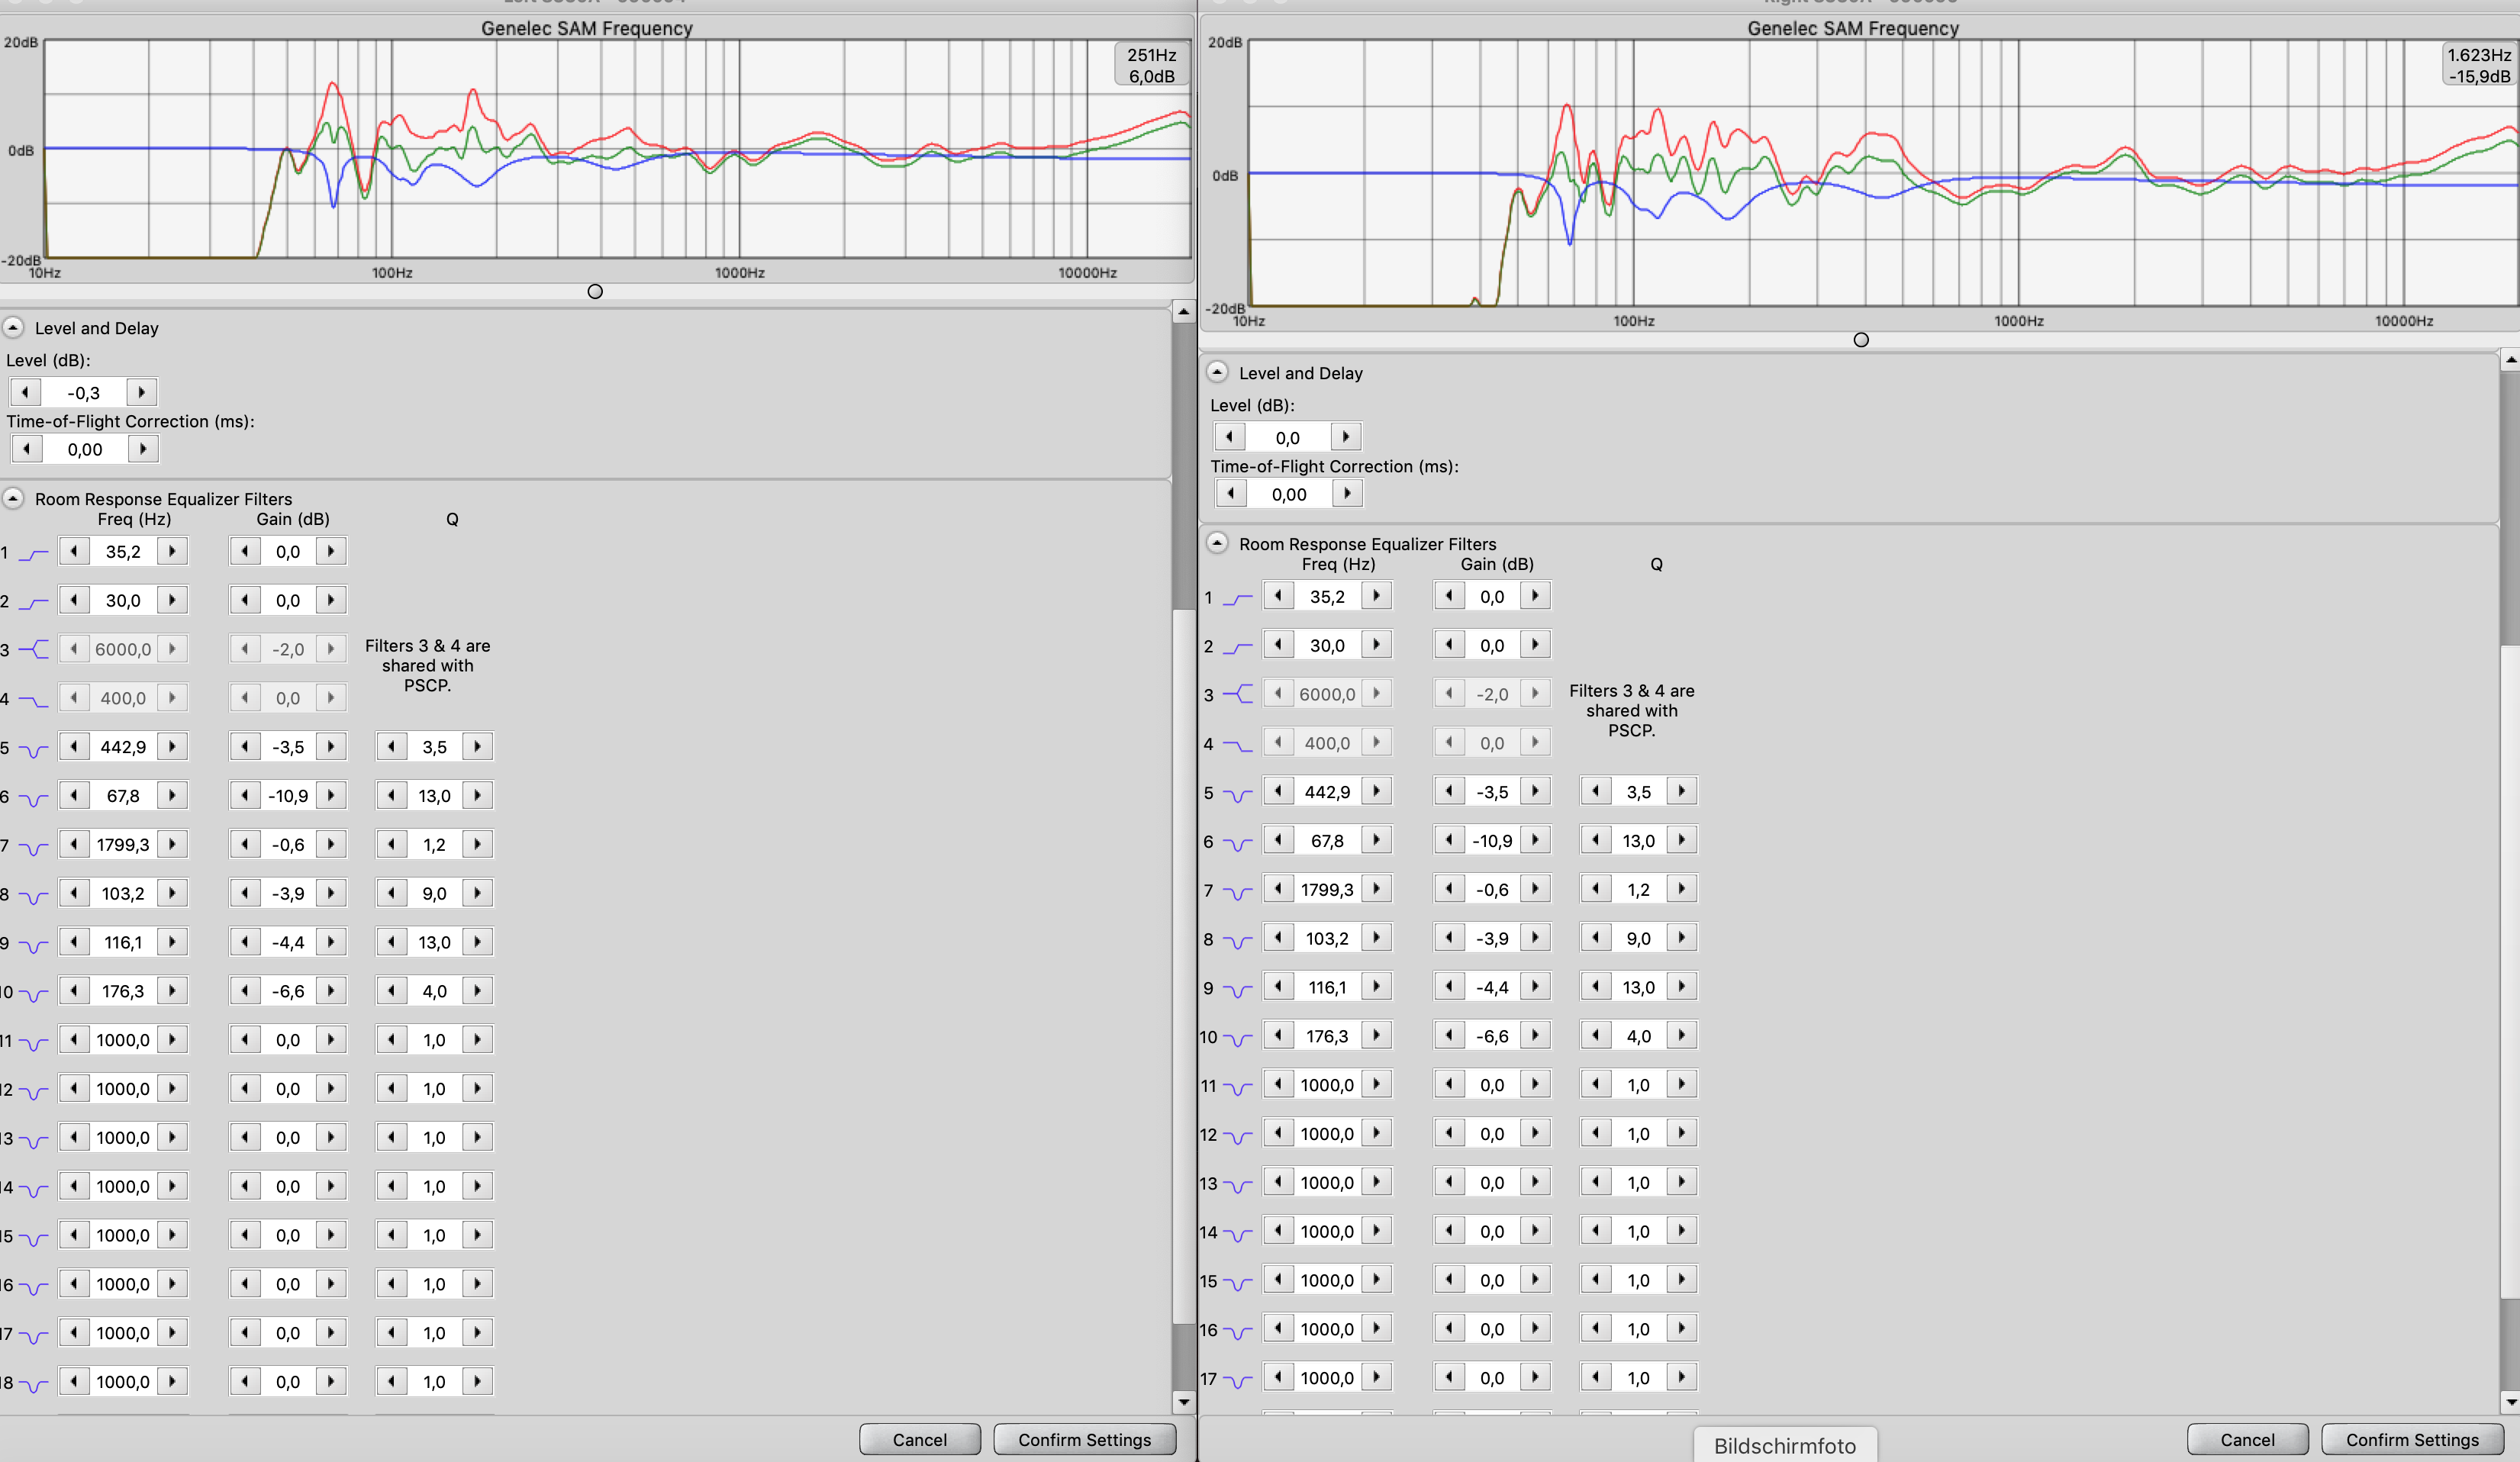The height and width of the screenshot is (1462, 2520).
Task: Click filter 9 gain field -4,4 in right window
Action: coord(1492,988)
